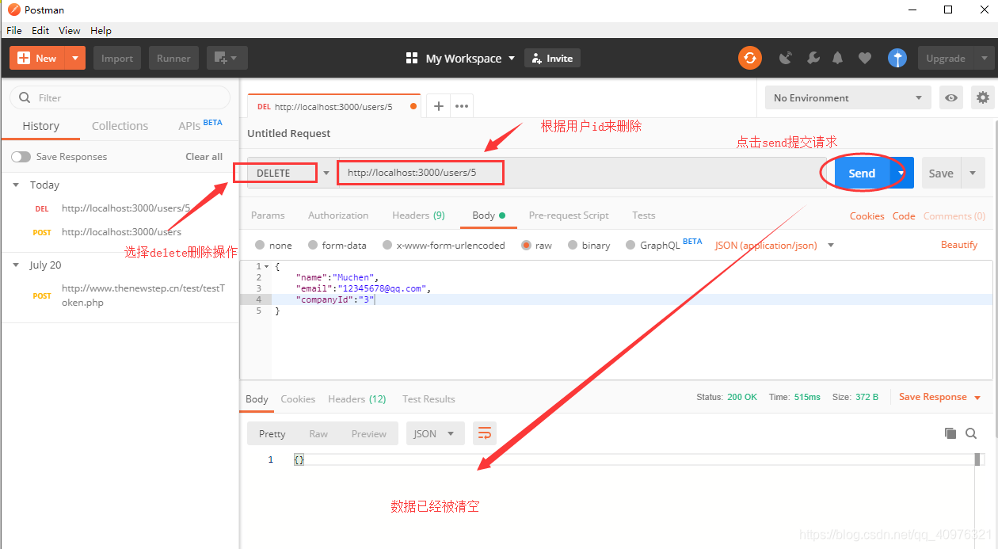Click the new window plus icon button
Viewport: 998px width, 549px height.
pos(227,58)
